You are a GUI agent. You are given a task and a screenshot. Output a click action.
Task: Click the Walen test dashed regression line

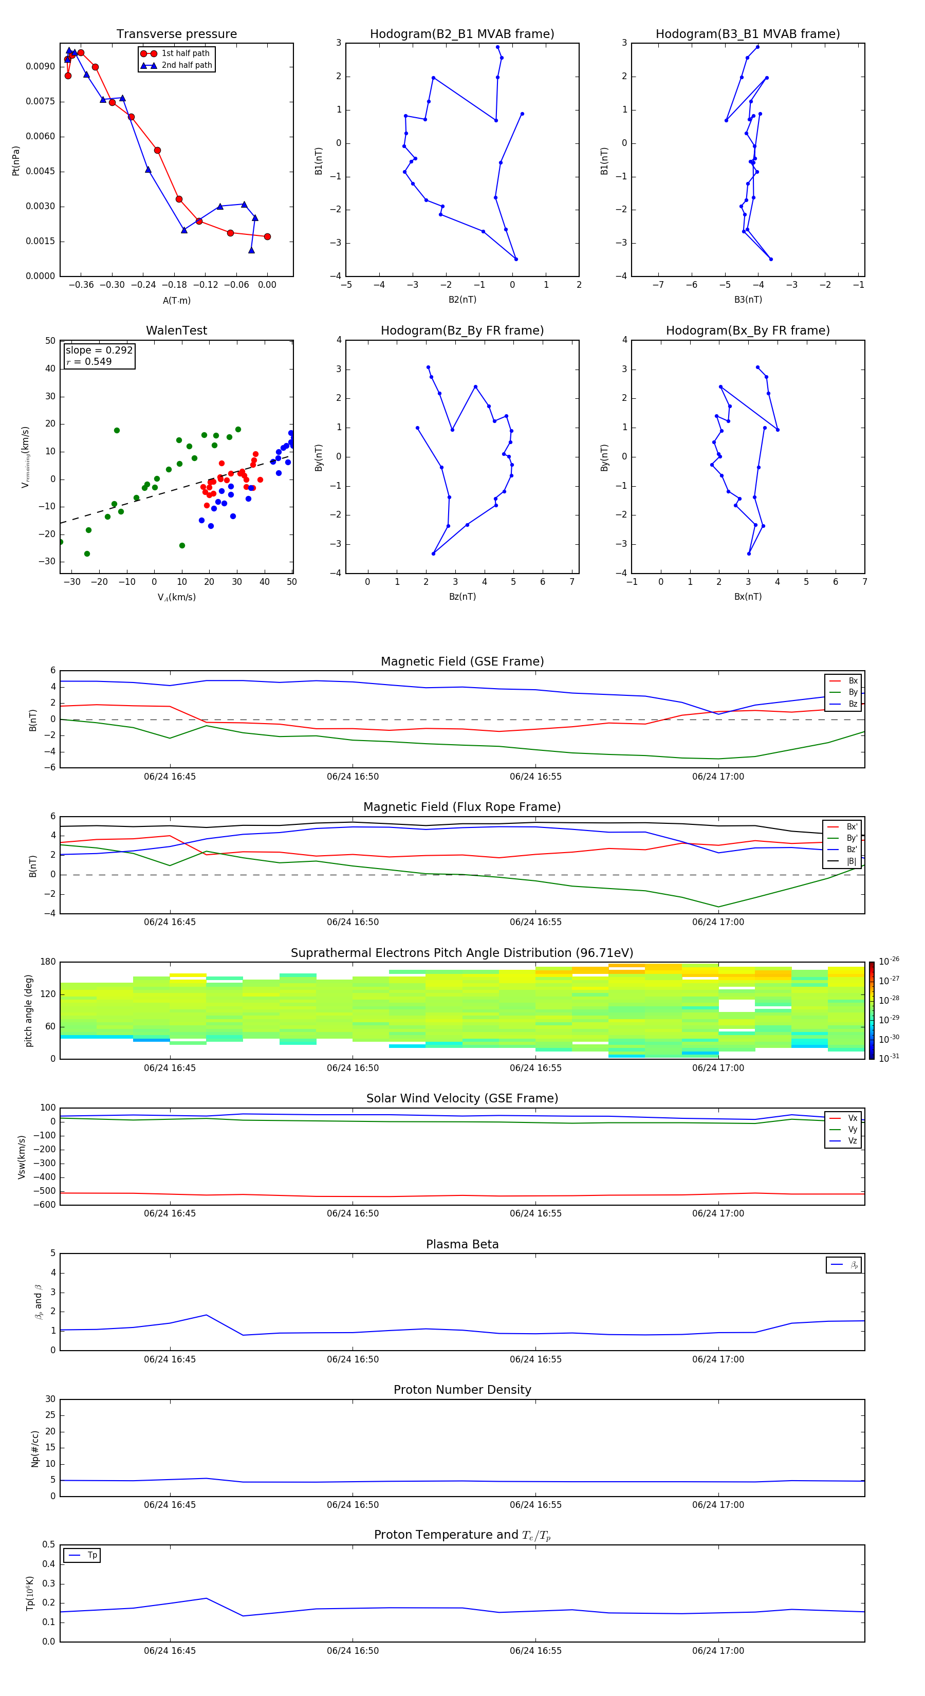pyautogui.click(x=176, y=489)
